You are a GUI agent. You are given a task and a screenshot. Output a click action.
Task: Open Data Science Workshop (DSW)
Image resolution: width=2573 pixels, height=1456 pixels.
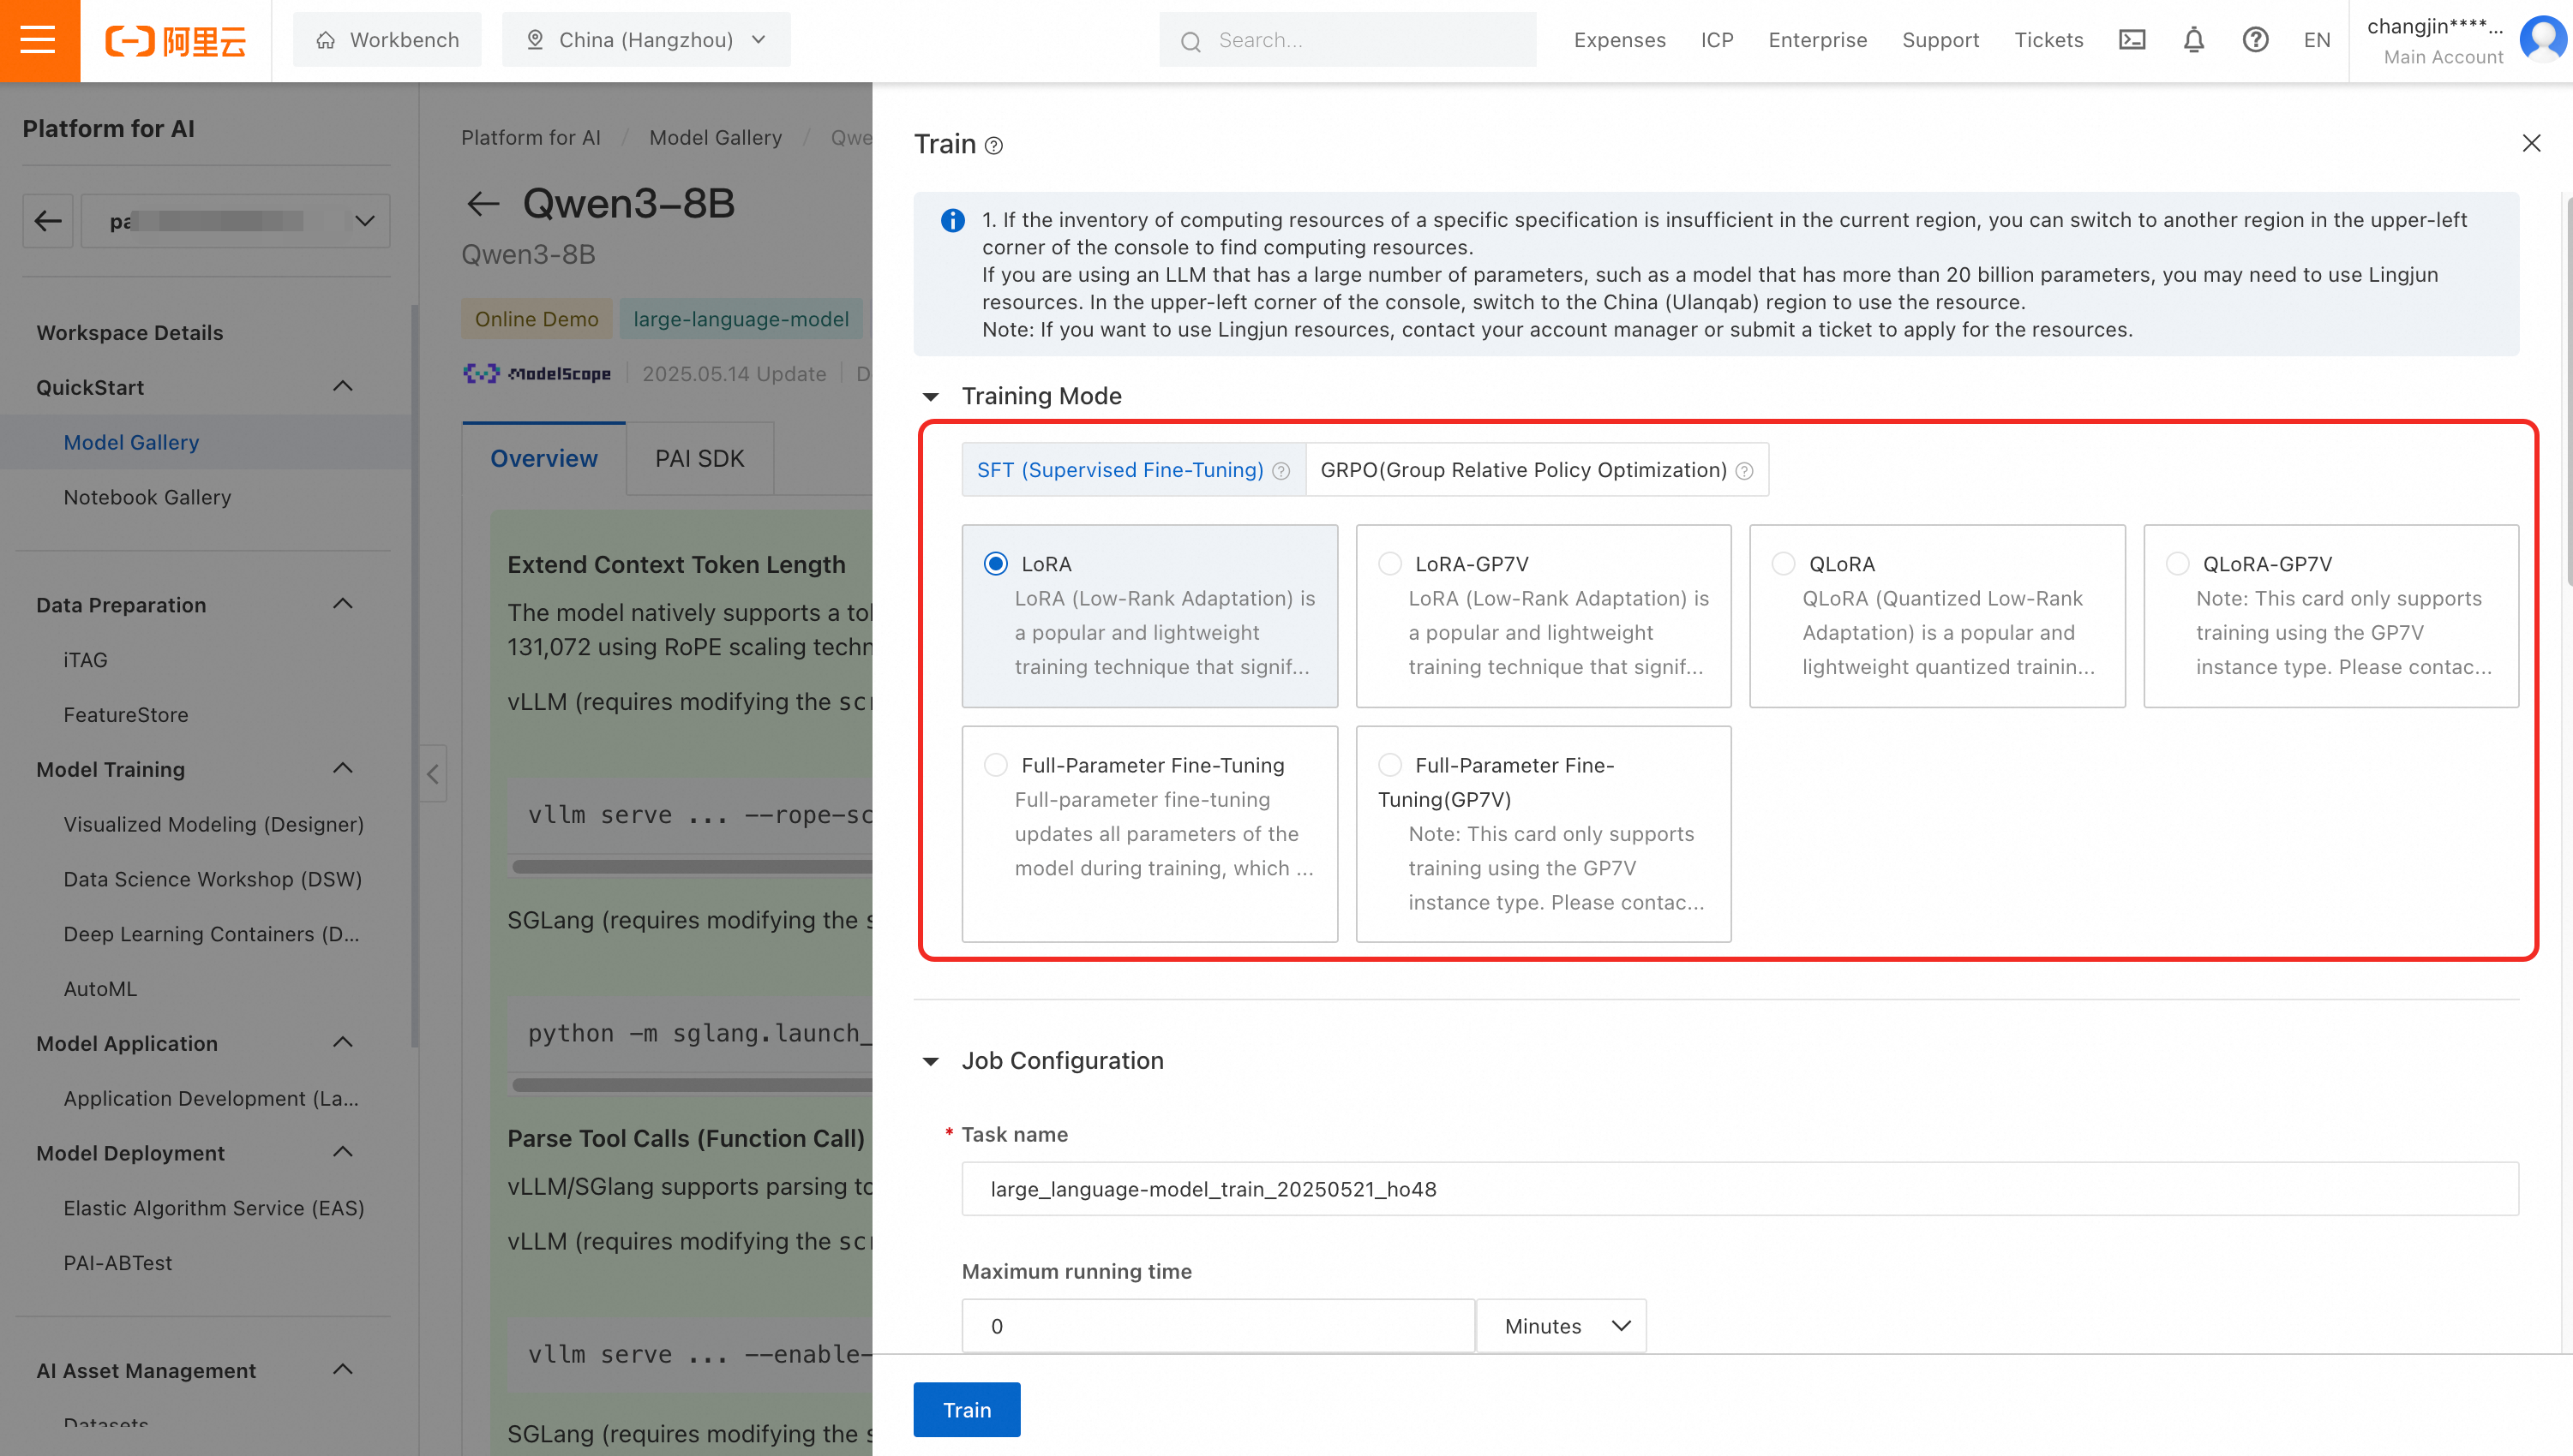pos(212,880)
